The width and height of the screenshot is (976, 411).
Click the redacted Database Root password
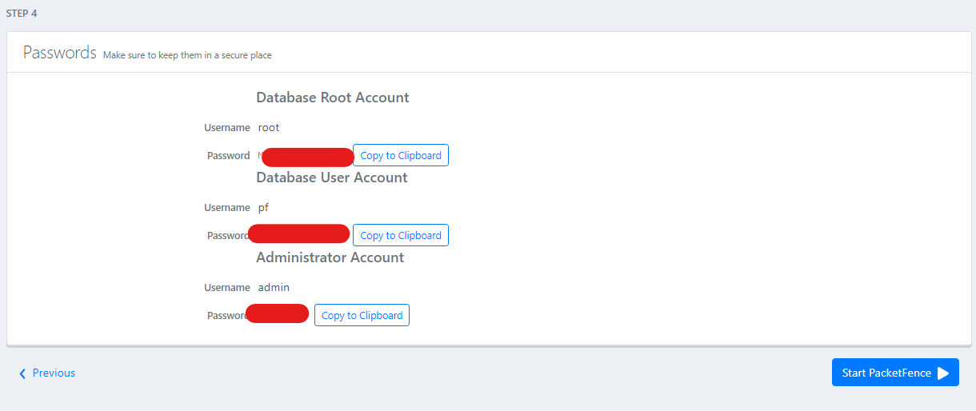point(307,157)
